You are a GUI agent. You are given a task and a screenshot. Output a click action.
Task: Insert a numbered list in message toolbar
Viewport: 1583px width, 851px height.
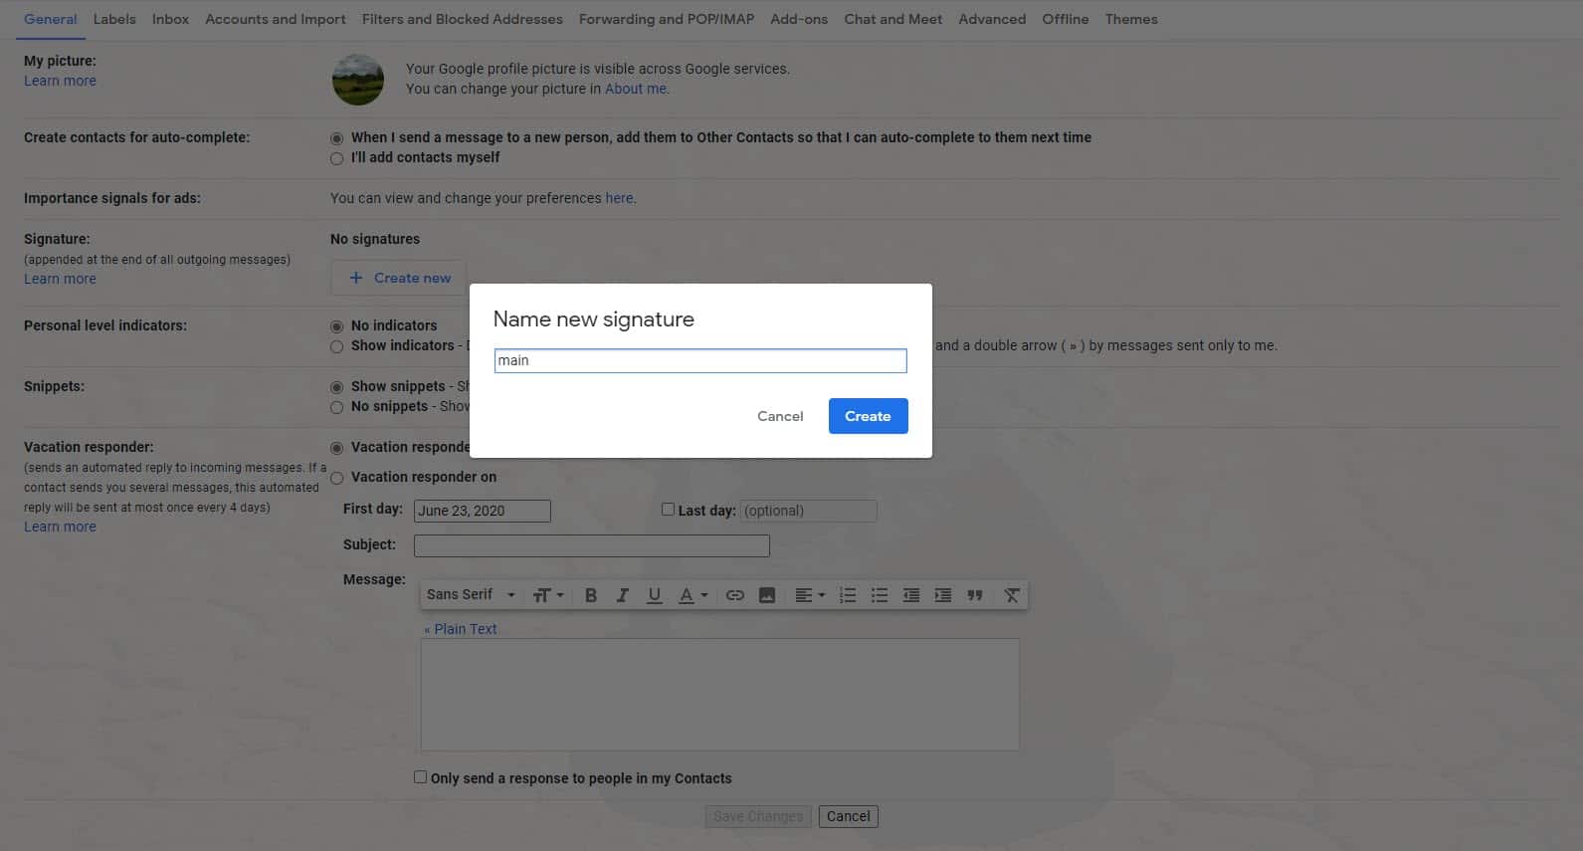(848, 595)
